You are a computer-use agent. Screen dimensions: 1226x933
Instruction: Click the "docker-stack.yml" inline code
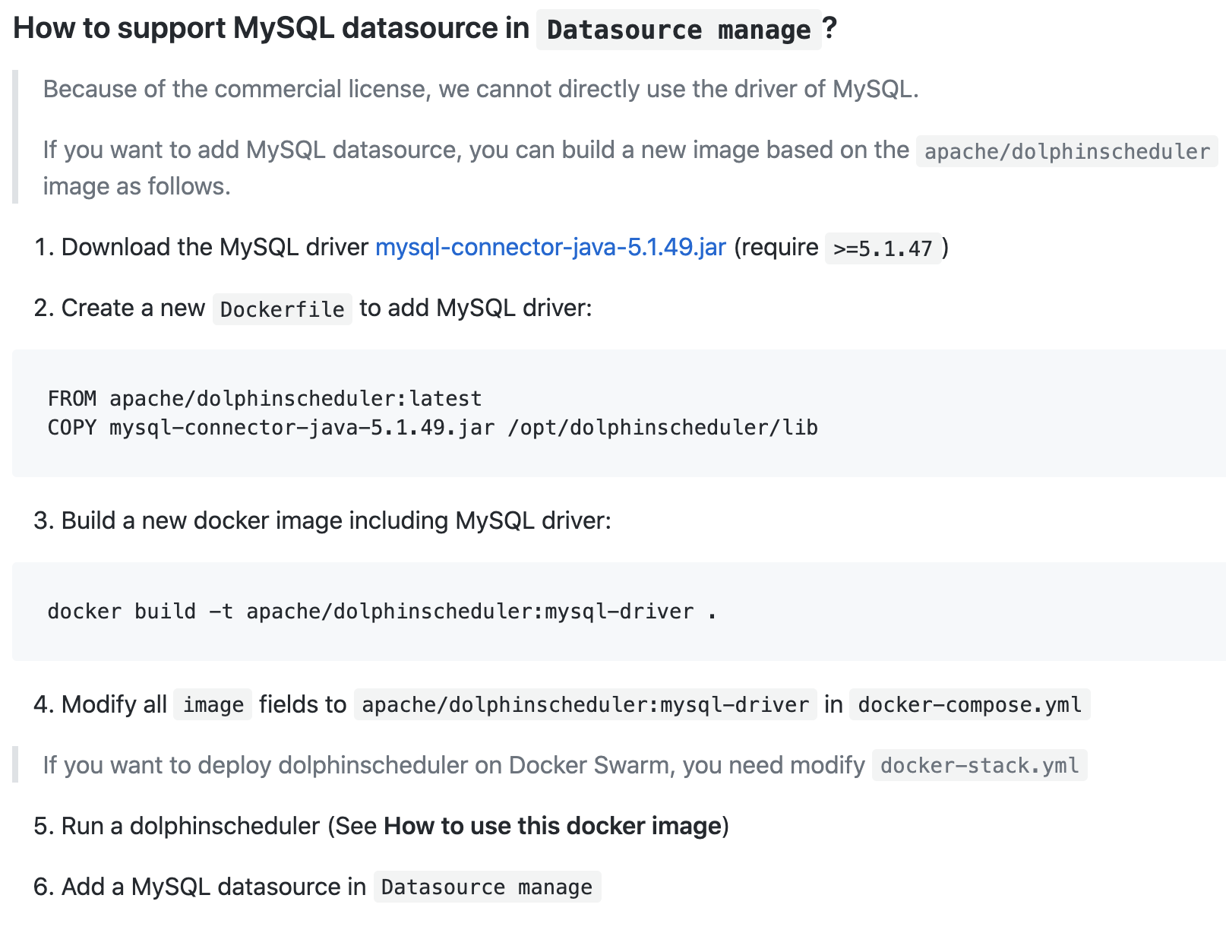point(979,766)
